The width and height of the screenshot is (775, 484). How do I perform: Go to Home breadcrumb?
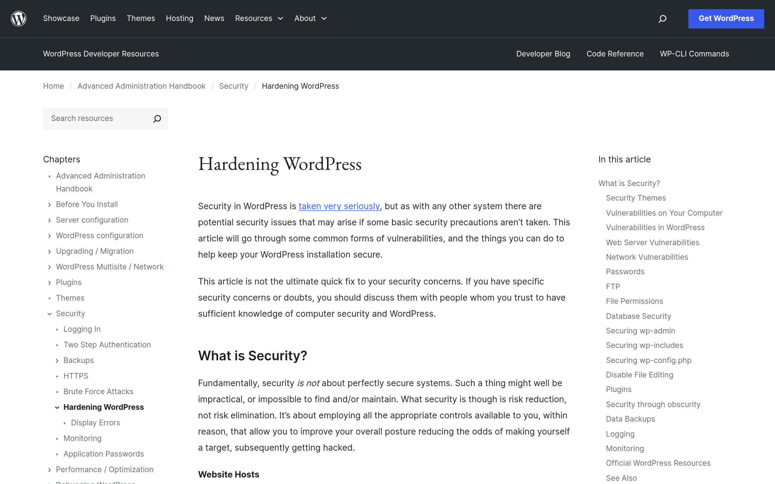(x=54, y=86)
